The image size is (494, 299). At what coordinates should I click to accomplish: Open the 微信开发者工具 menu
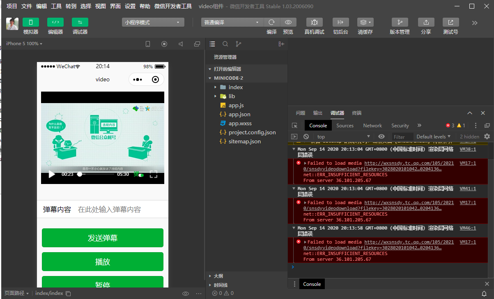(x=173, y=6)
